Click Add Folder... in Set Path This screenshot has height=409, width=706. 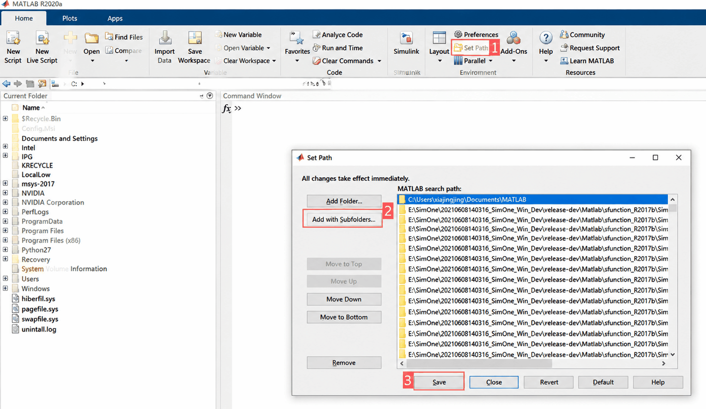pos(344,201)
